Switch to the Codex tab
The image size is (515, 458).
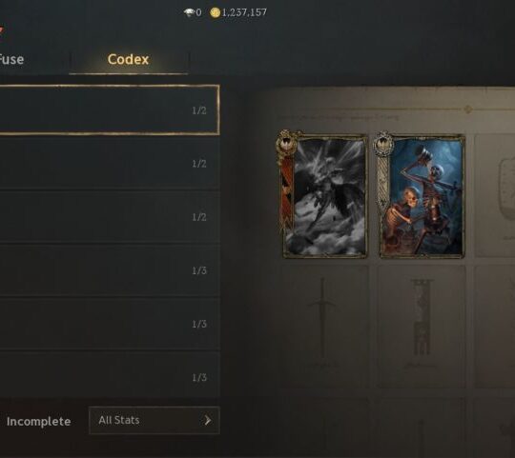[x=128, y=59]
